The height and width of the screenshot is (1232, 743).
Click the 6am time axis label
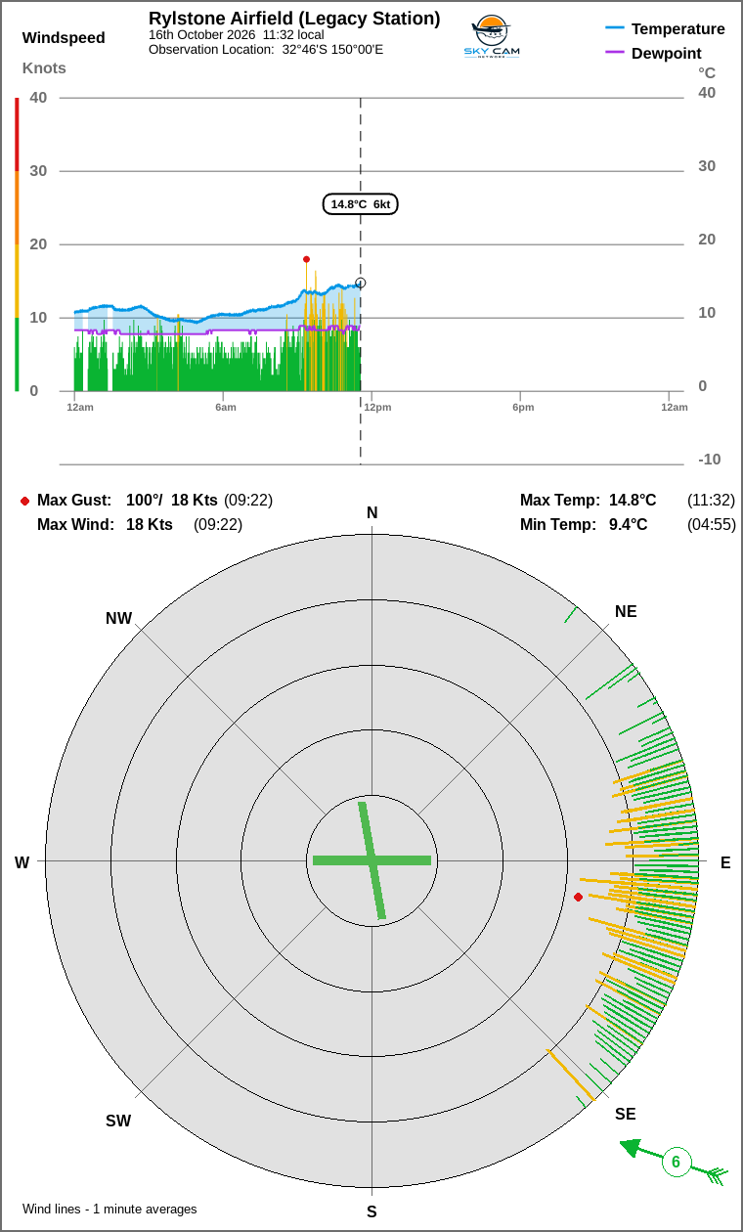[226, 407]
